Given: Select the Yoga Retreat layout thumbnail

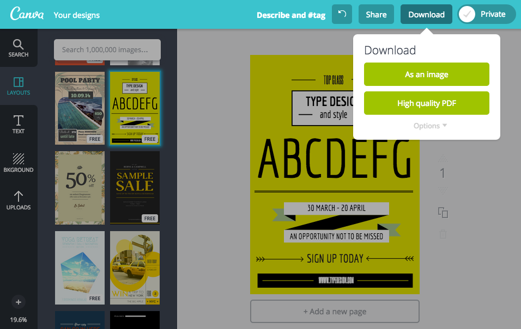Looking at the screenshot, I should click(80, 268).
